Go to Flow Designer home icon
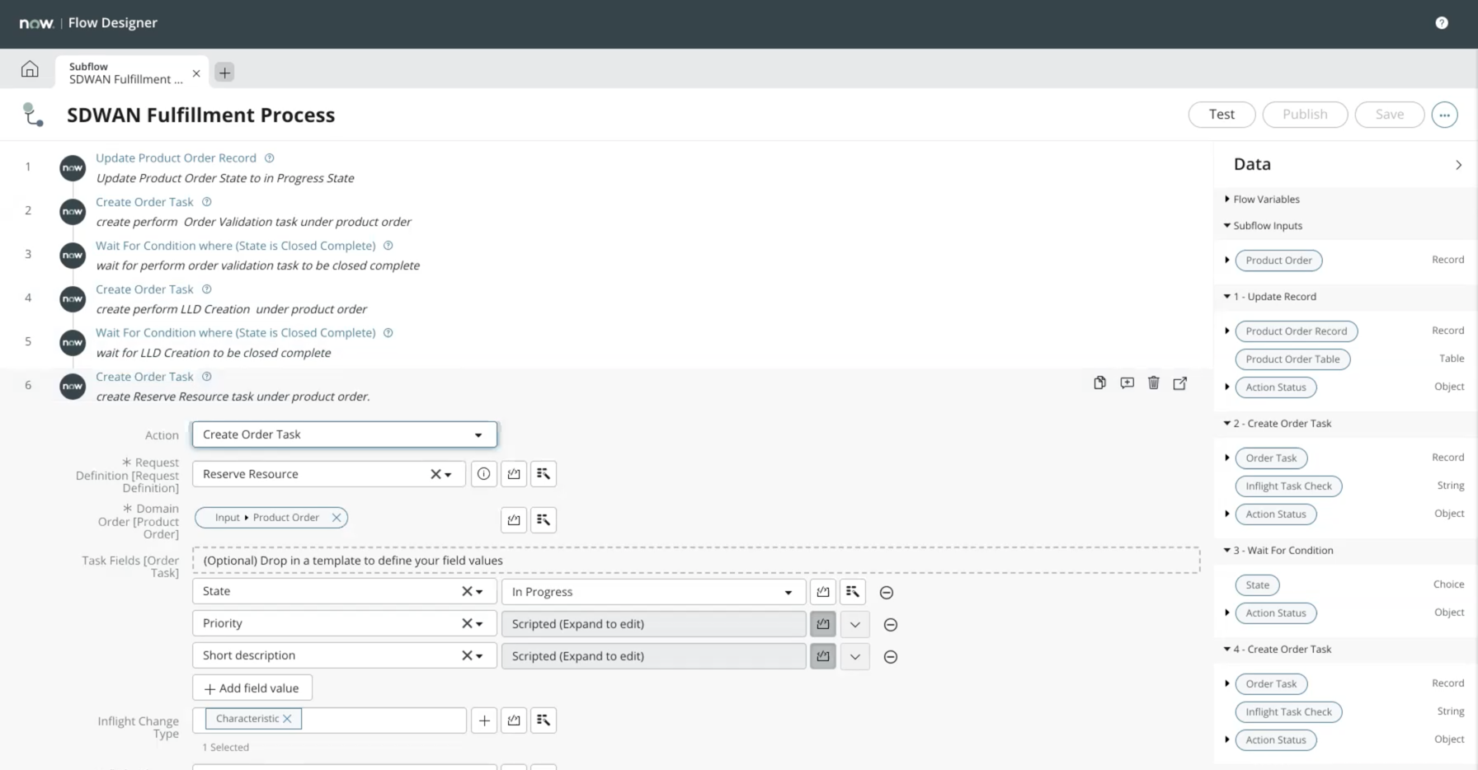The width and height of the screenshot is (1478, 770). (x=30, y=69)
